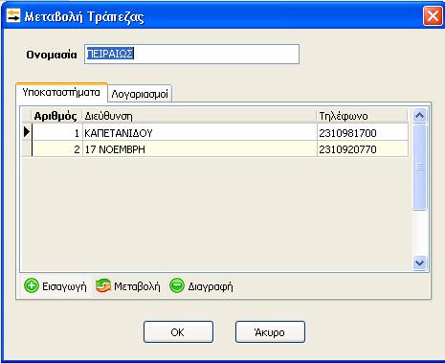445x363 pixels.
Task: Click phone number 2310981700
Action: (347, 133)
